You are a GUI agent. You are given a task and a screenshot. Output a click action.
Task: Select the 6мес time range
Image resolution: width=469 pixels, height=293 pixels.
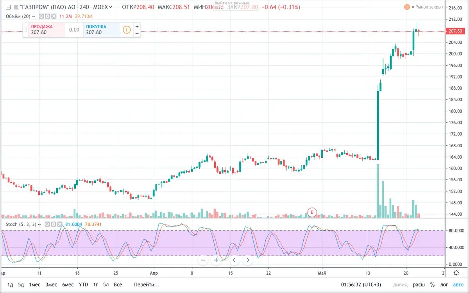click(68, 285)
